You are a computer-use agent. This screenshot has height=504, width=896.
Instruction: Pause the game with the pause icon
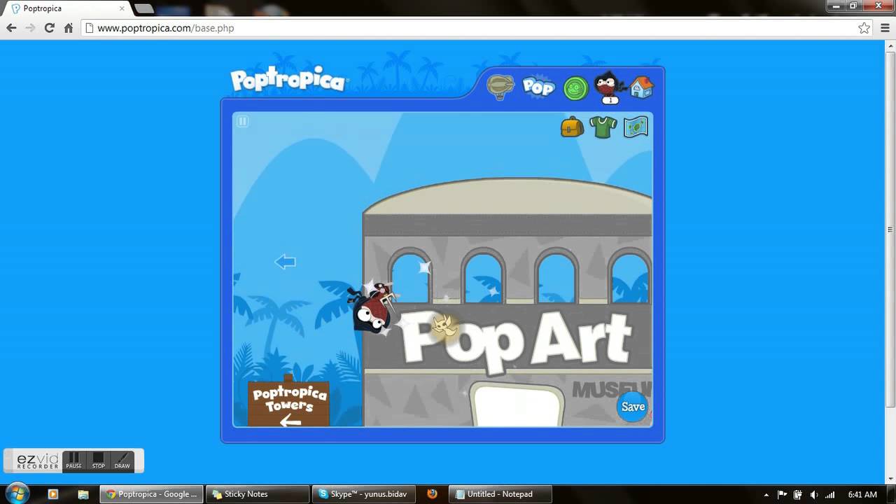tap(242, 121)
